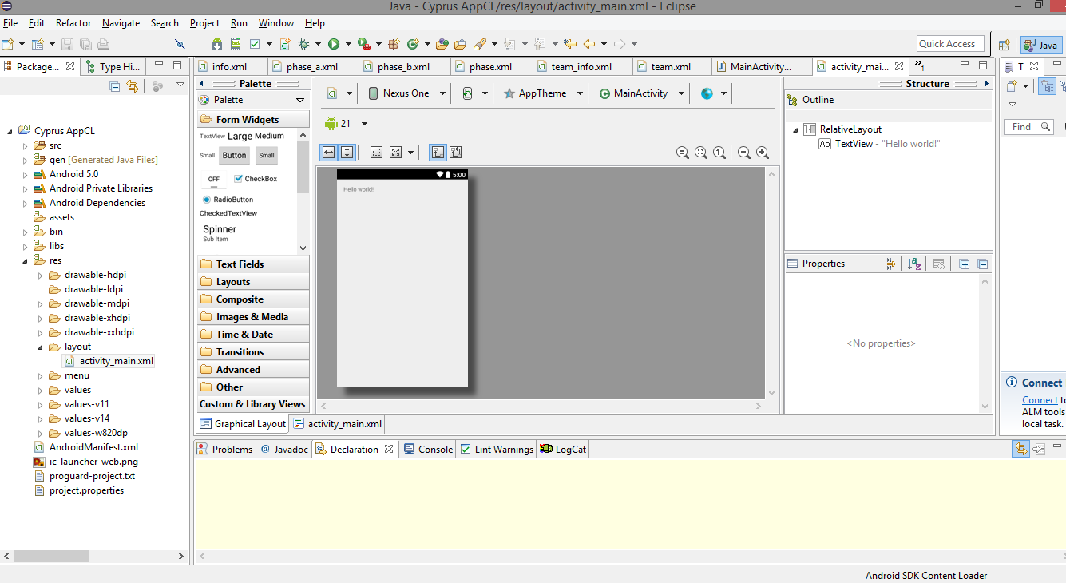Click the Connect link in task panel
This screenshot has width=1066, height=583.
[x=1040, y=400]
